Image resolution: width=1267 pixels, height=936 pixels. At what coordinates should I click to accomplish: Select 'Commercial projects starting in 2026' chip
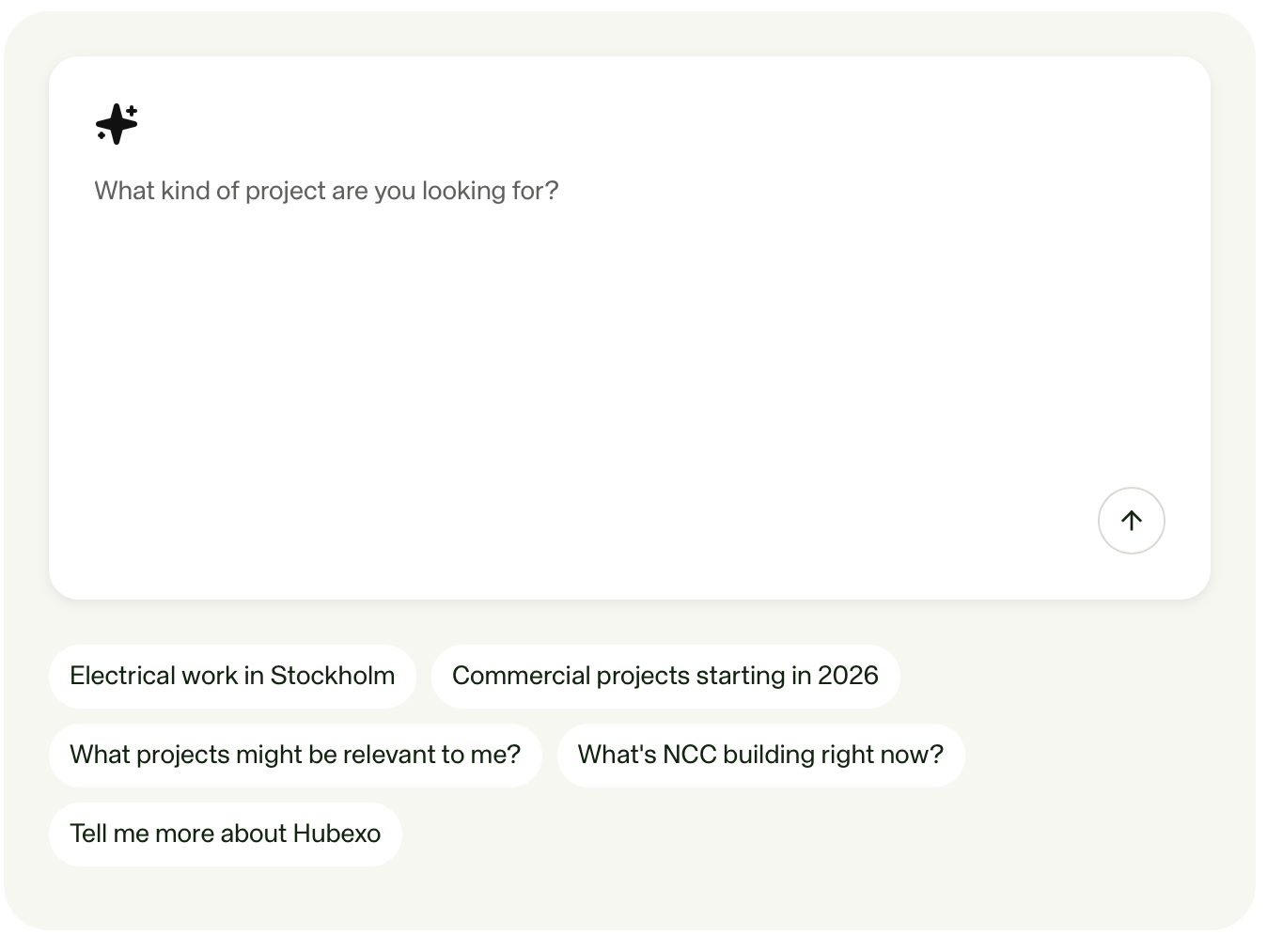point(665,676)
